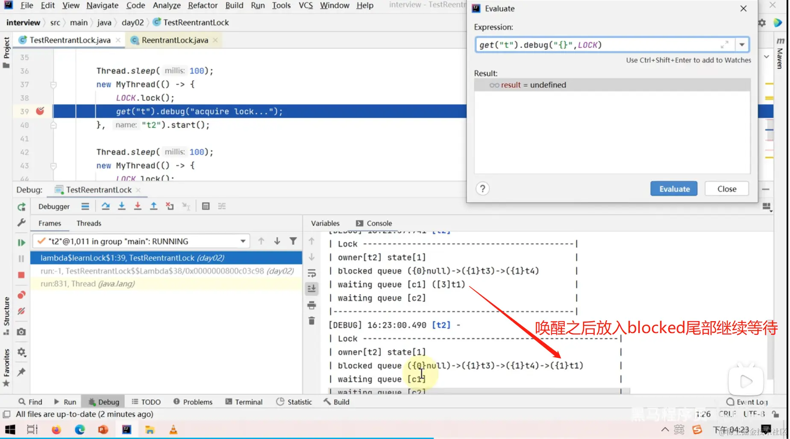Screen dimensions: 790x439
Task: Open the TODO tool window
Action: (146, 402)
